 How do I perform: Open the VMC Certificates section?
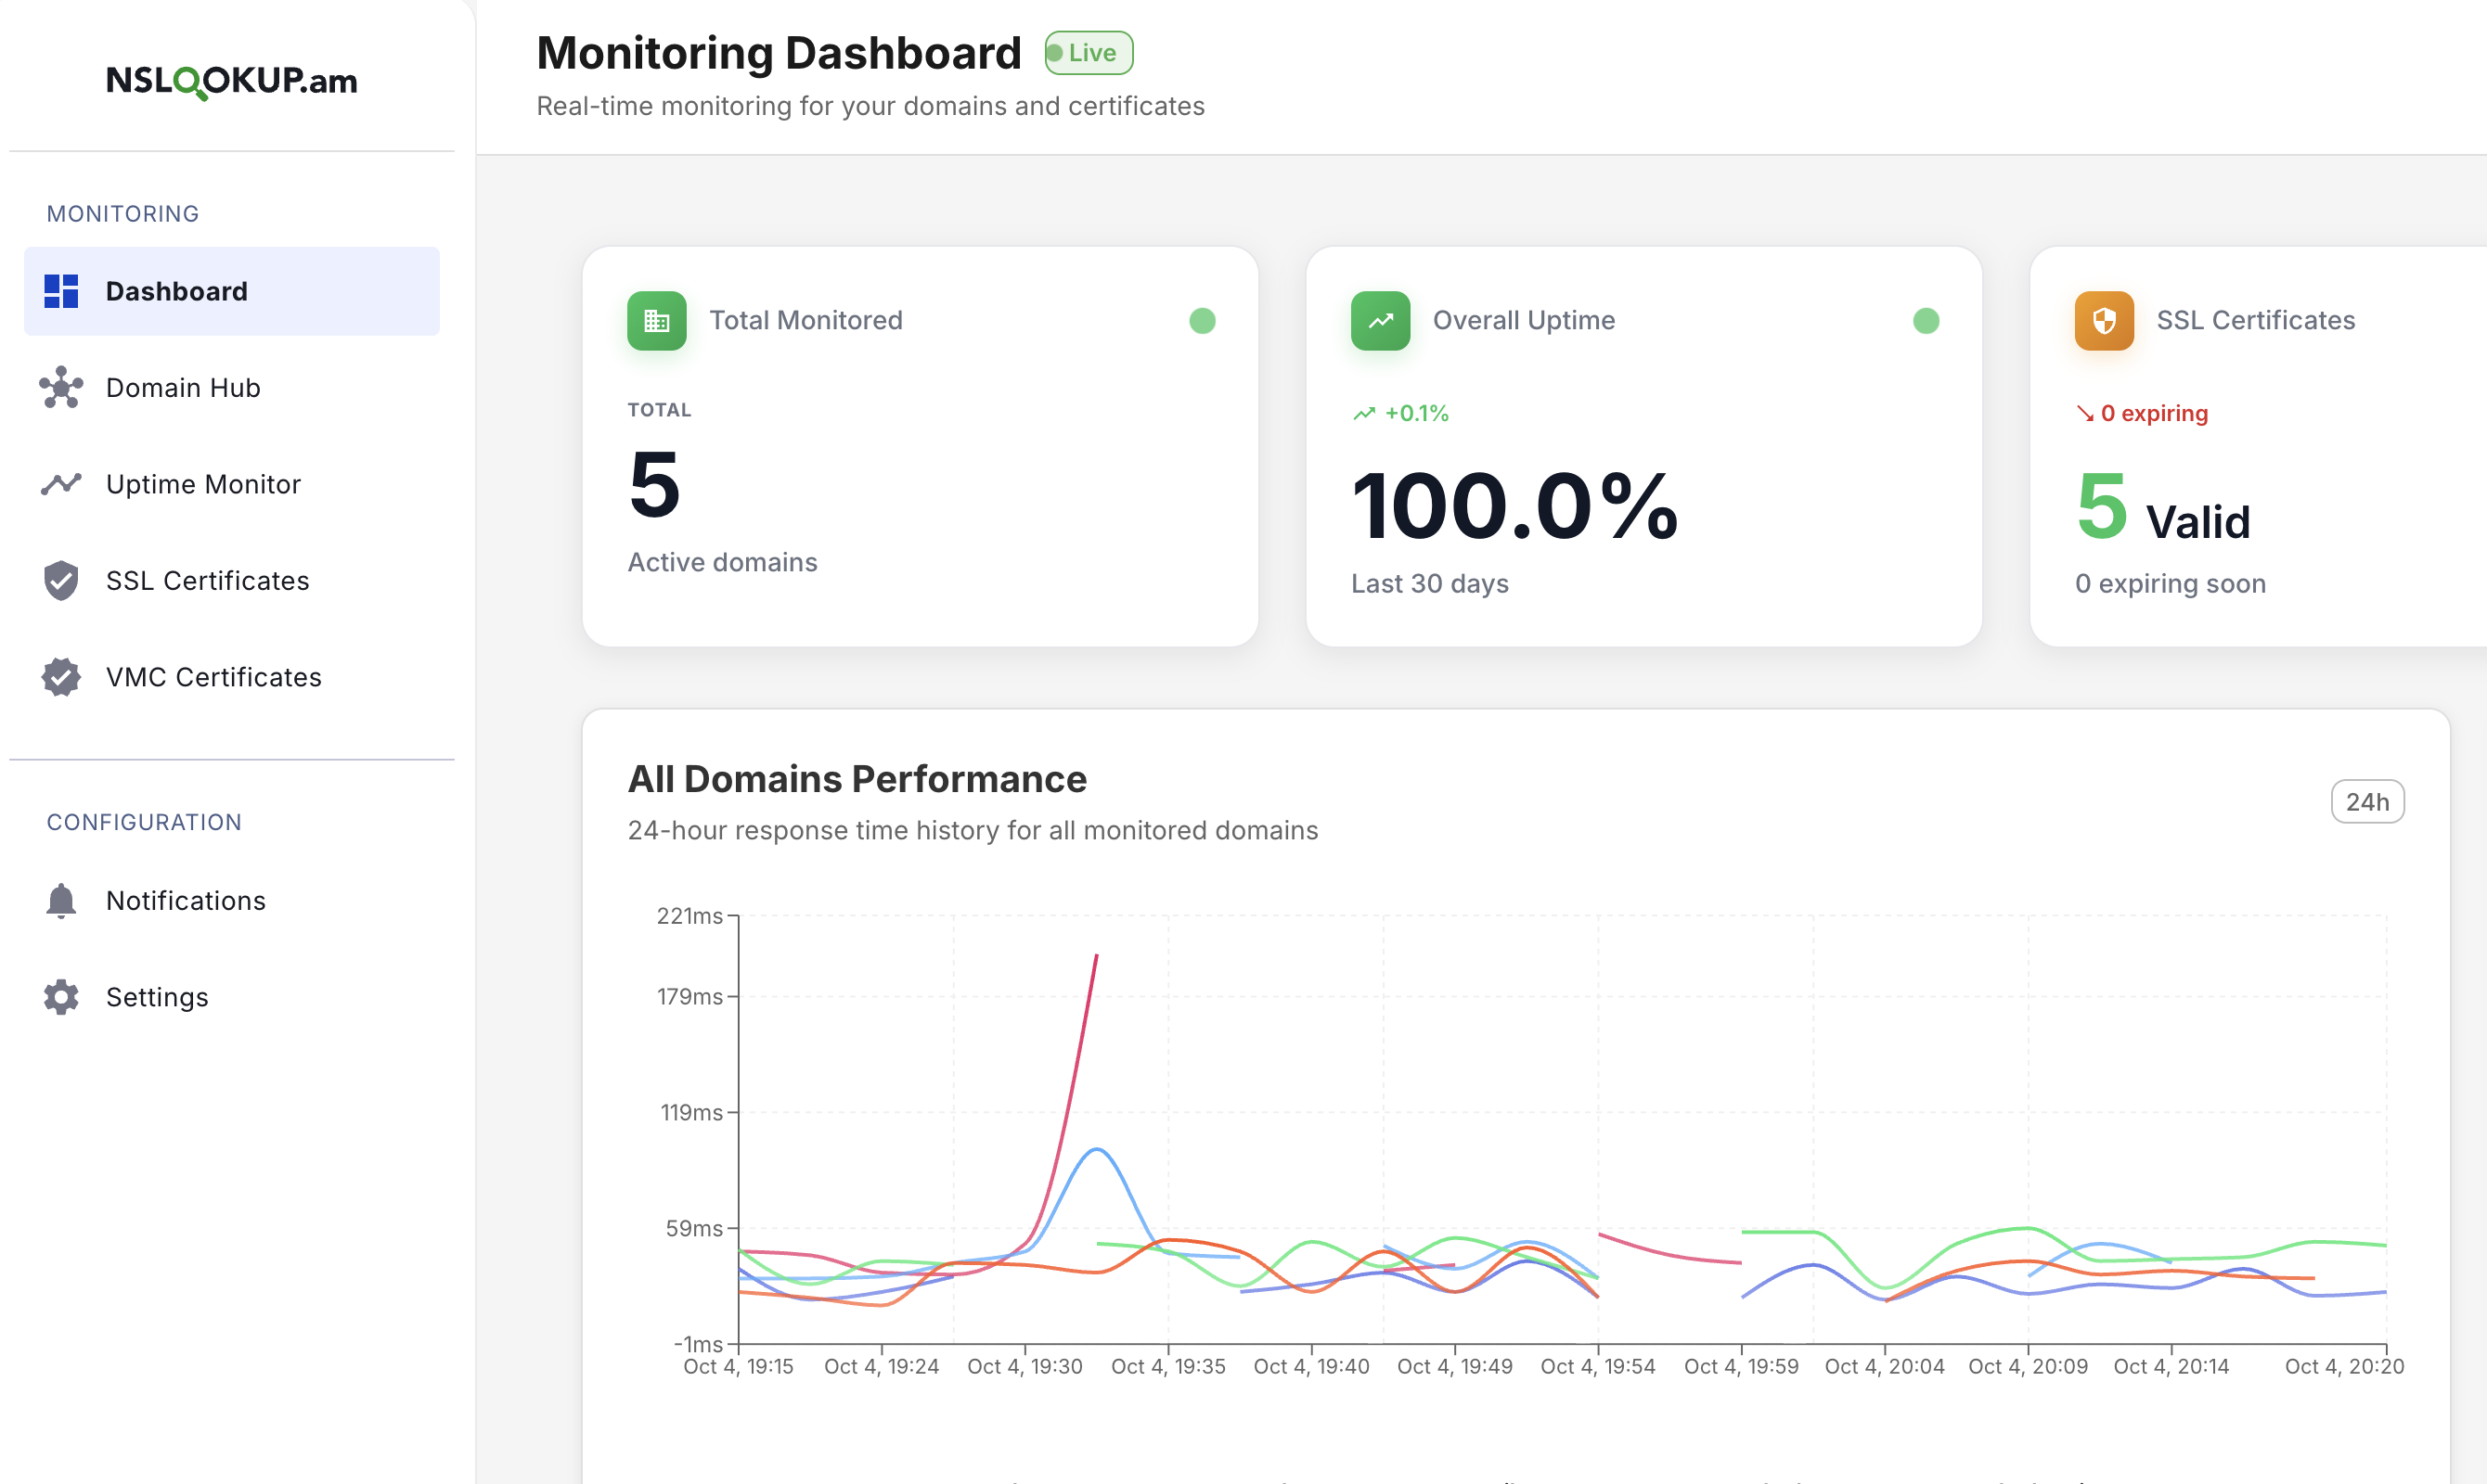coord(213,677)
